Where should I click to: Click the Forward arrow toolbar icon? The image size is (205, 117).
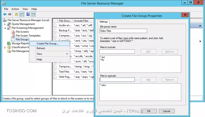click(x=10, y=14)
